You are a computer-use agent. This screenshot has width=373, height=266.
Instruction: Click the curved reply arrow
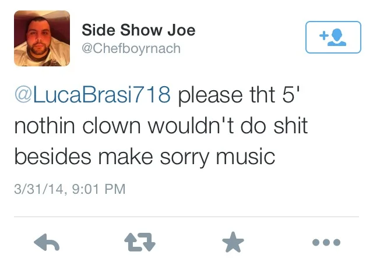click(47, 242)
